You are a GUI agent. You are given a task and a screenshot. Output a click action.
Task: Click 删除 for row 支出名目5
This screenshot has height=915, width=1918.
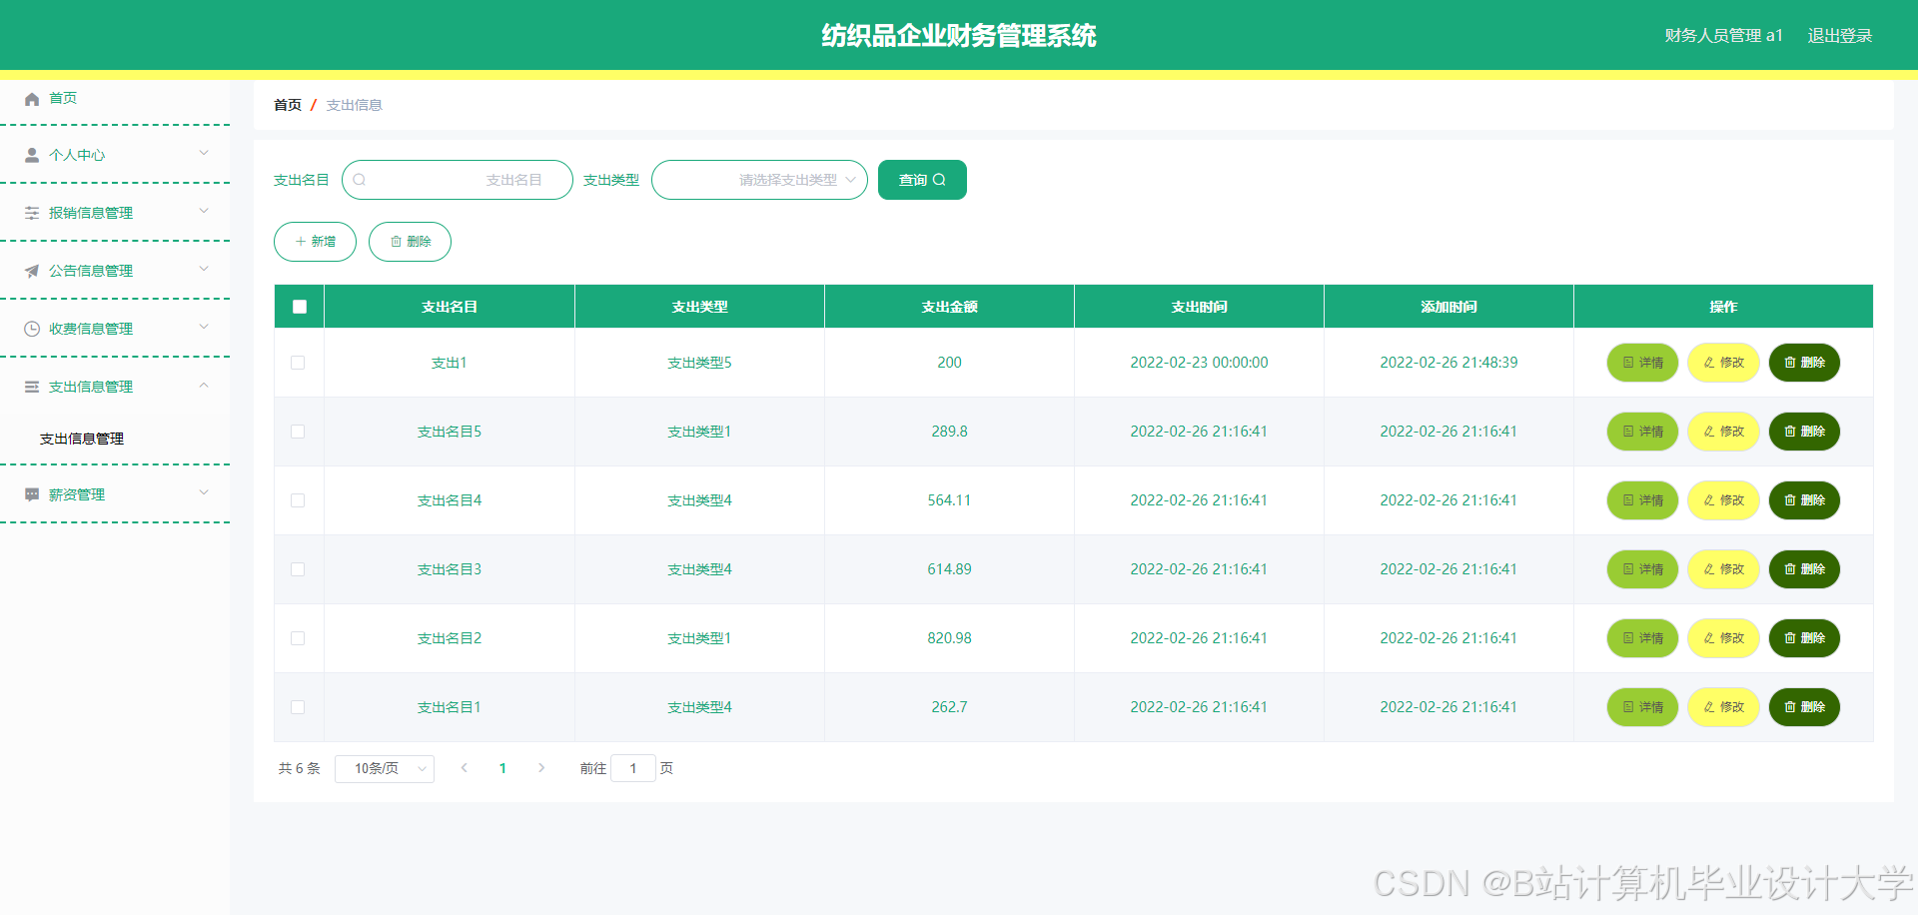click(1804, 432)
